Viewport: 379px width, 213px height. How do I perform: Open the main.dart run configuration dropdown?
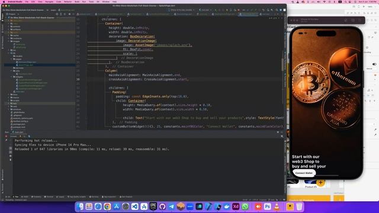coord(205,10)
